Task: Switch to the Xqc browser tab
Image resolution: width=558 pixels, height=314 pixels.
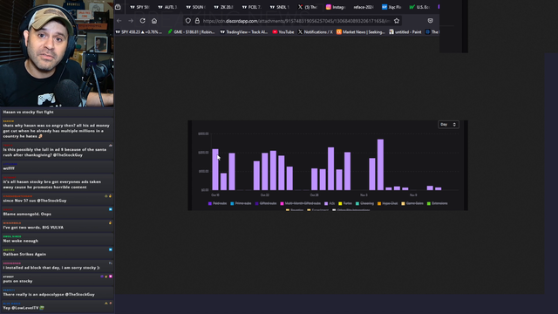Action: tap(391, 7)
